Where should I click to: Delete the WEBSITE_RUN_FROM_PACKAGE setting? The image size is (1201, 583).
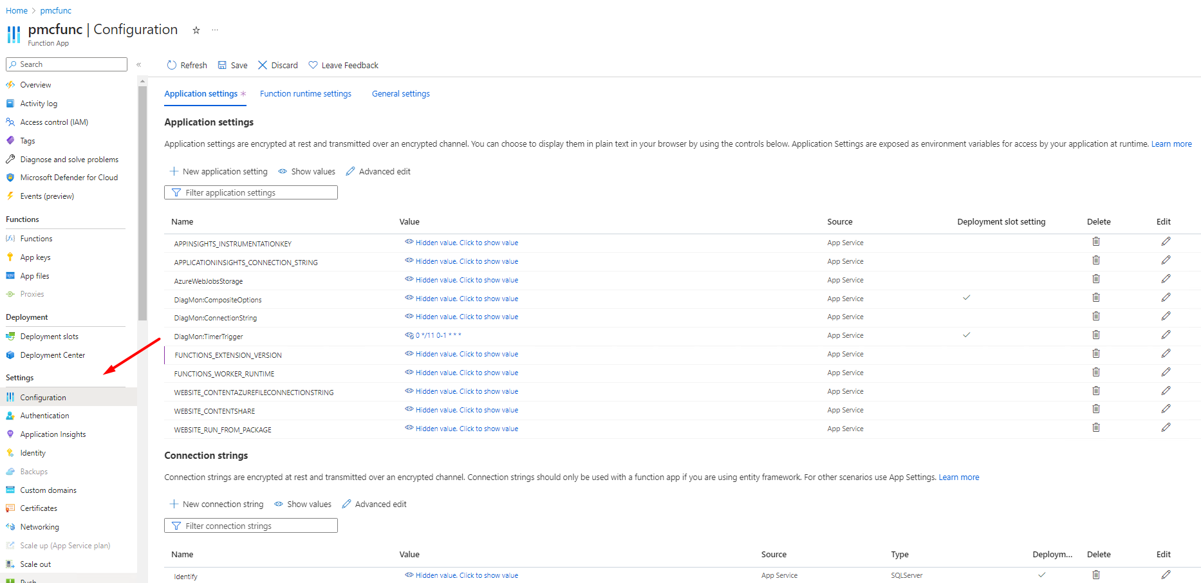[x=1096, y=428]
